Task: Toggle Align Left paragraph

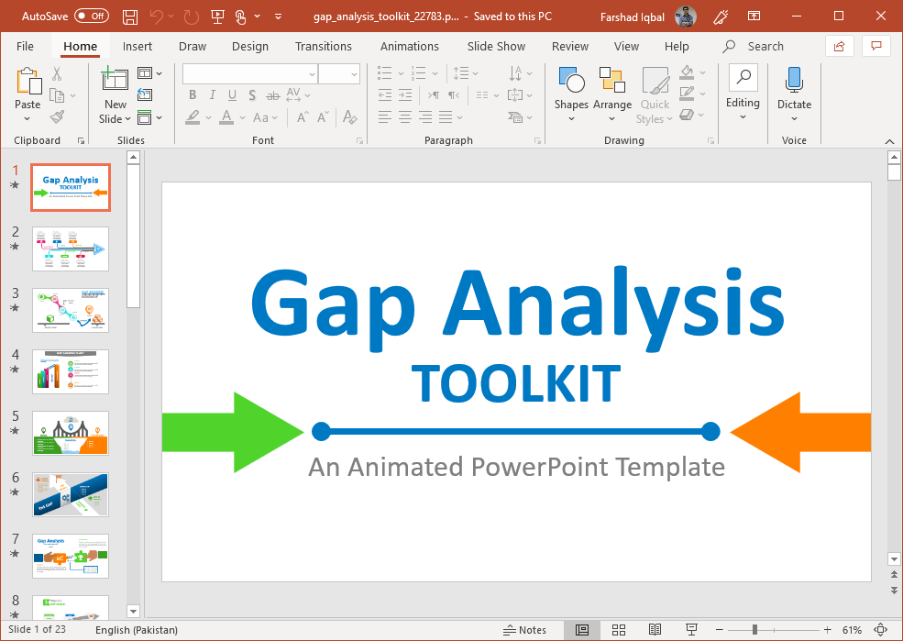Action: pyautogui.click(x=385, y=116)
